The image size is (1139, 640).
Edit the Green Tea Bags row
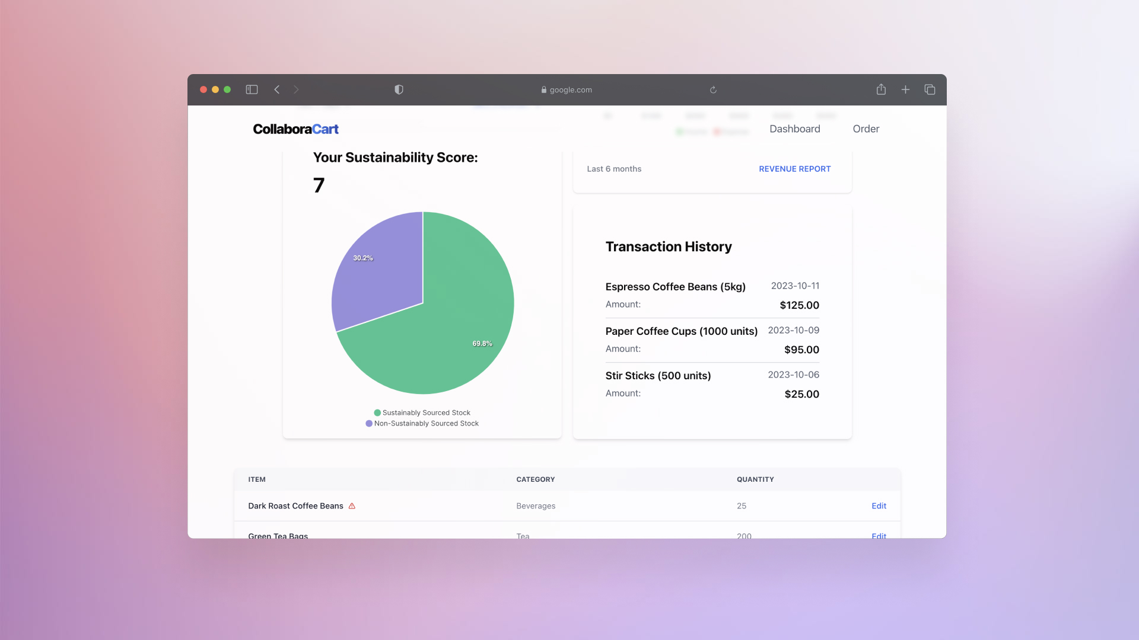pos(879,535)
